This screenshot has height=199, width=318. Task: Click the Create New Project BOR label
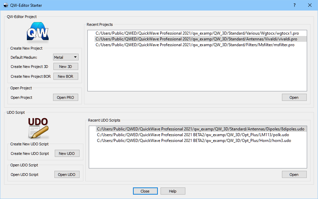(x=31, y=76)
